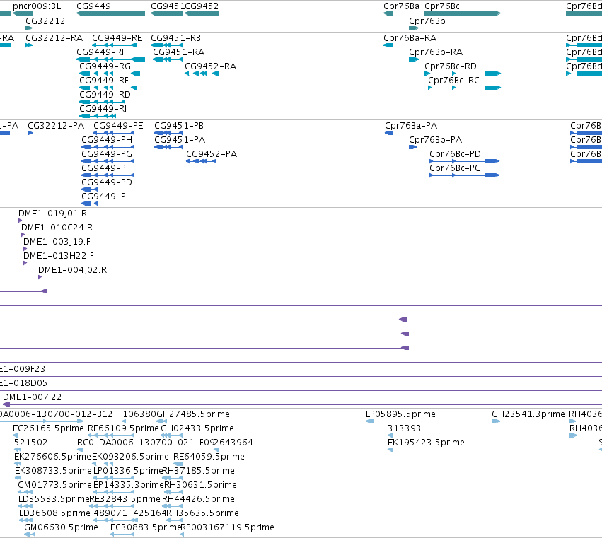Select EST label RH37185.5prime
The width and height of the screenshot is (602, 538).
coord(199,472)
